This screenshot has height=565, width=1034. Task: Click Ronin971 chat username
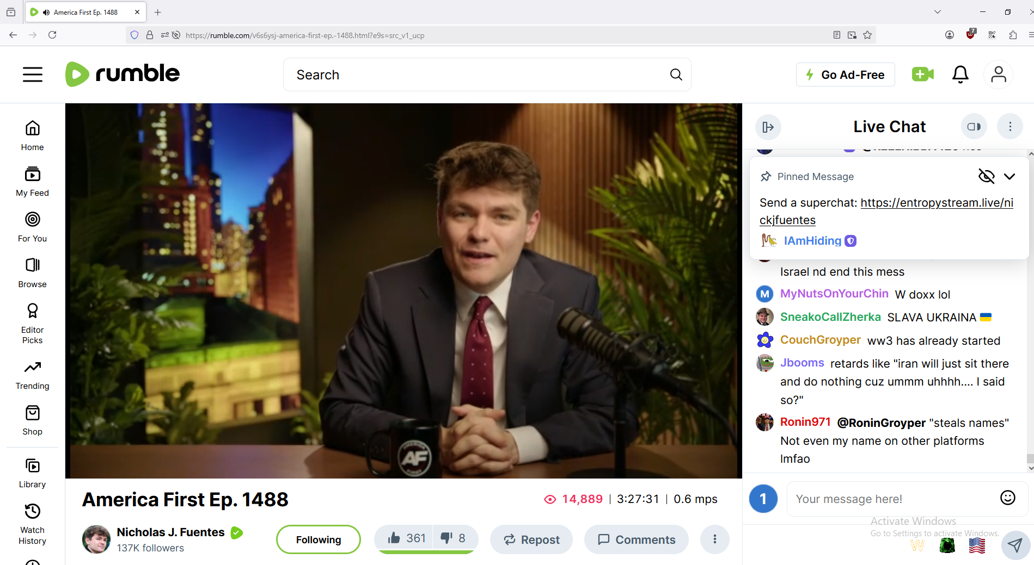pos(805,422)
